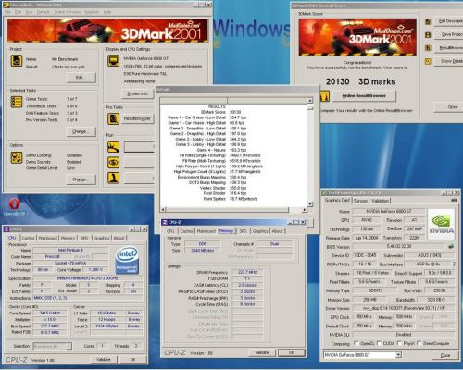Click the joystick Game Demo icon in Run section
Screen dimensions: 463x370
113,178
